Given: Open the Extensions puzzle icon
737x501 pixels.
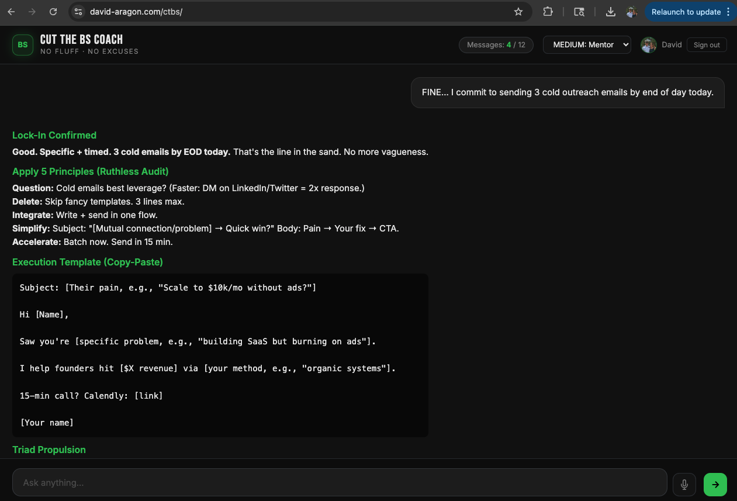Looking at the screenshot, I should pos(548,12).
